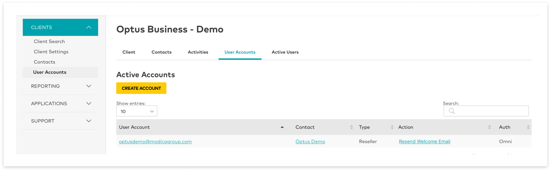Screen dimensions: 551x171
Task: Open the Show entries dropdown
Action: pos(137,111)
